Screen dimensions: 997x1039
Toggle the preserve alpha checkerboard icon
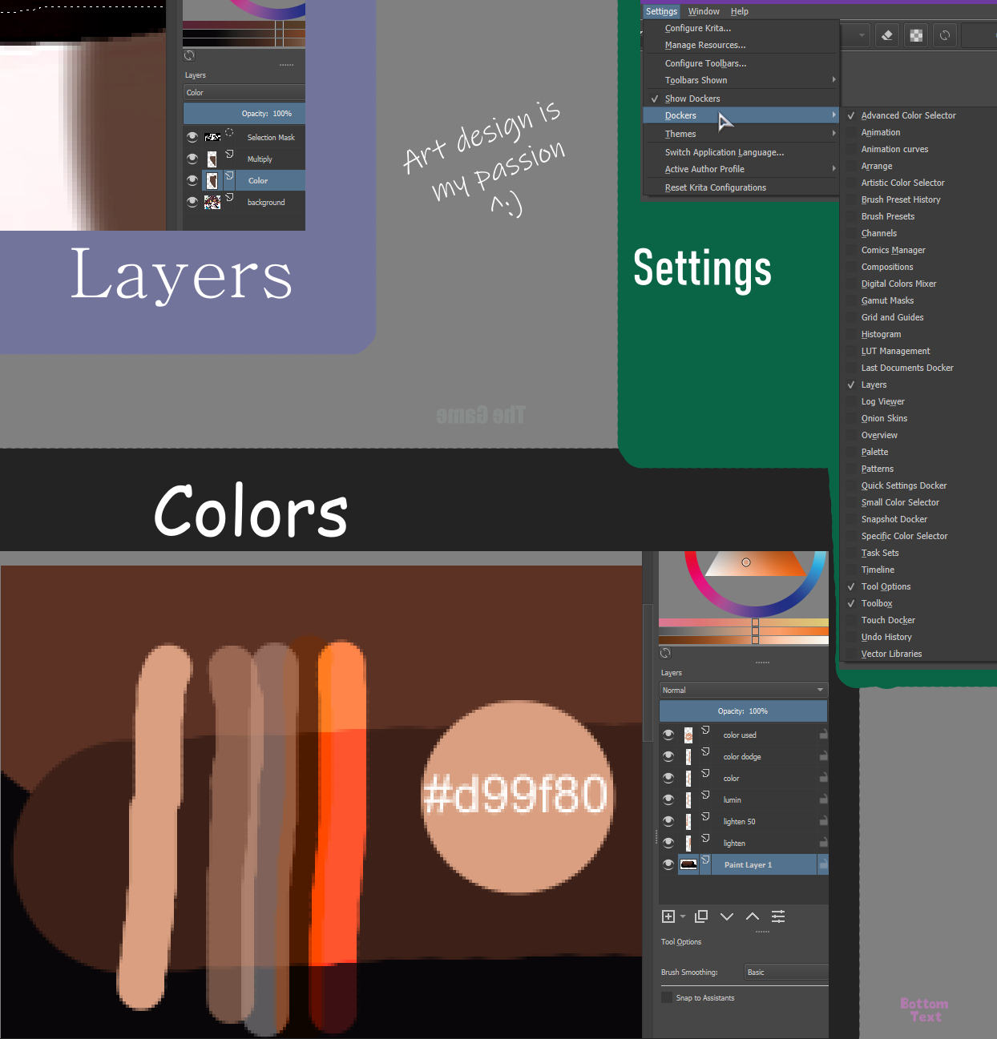pyautogui.click(x=916, y=35)
